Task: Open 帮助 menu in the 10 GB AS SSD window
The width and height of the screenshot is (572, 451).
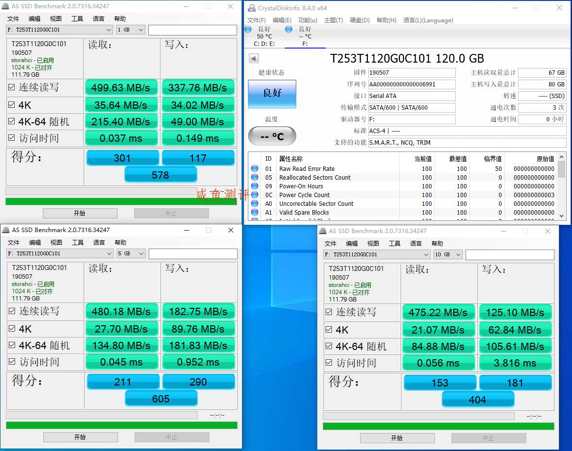Action: (437, 244)
